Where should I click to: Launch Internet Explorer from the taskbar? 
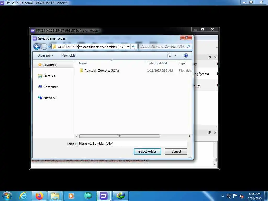click(24, 196)
